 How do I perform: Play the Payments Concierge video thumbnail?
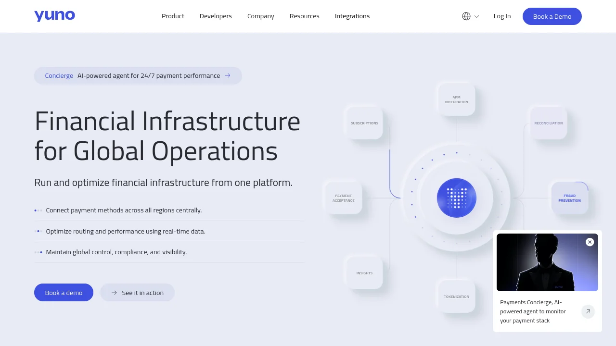(x=547, y=262)
